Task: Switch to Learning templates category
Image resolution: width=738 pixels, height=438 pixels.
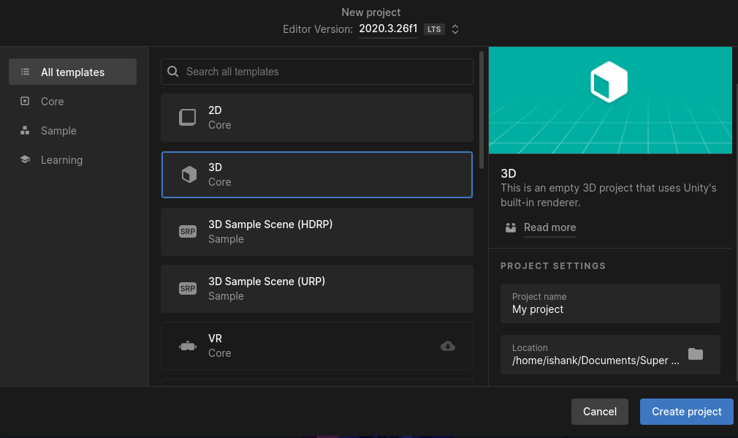Action: [72, 159]
